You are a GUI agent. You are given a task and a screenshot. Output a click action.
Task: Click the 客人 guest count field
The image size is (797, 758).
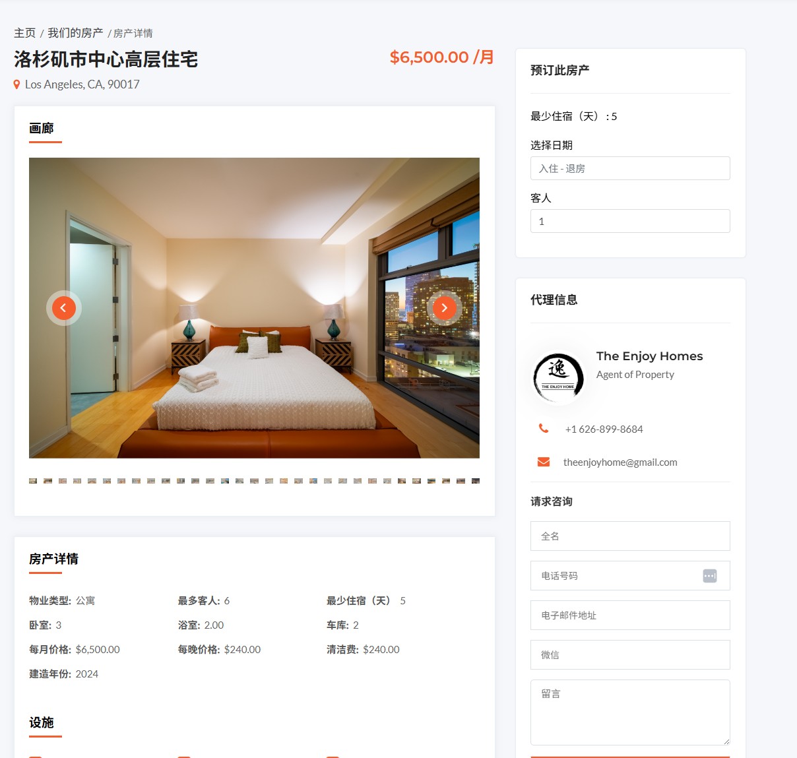[630, 221]
